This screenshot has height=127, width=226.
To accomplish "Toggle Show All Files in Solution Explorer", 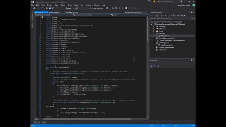I will point(174,16).
